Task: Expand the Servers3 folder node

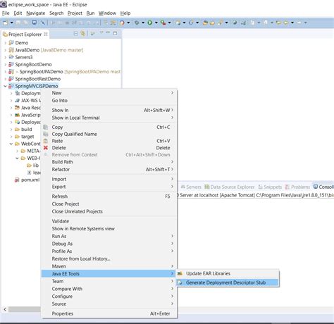Action: 5,57
